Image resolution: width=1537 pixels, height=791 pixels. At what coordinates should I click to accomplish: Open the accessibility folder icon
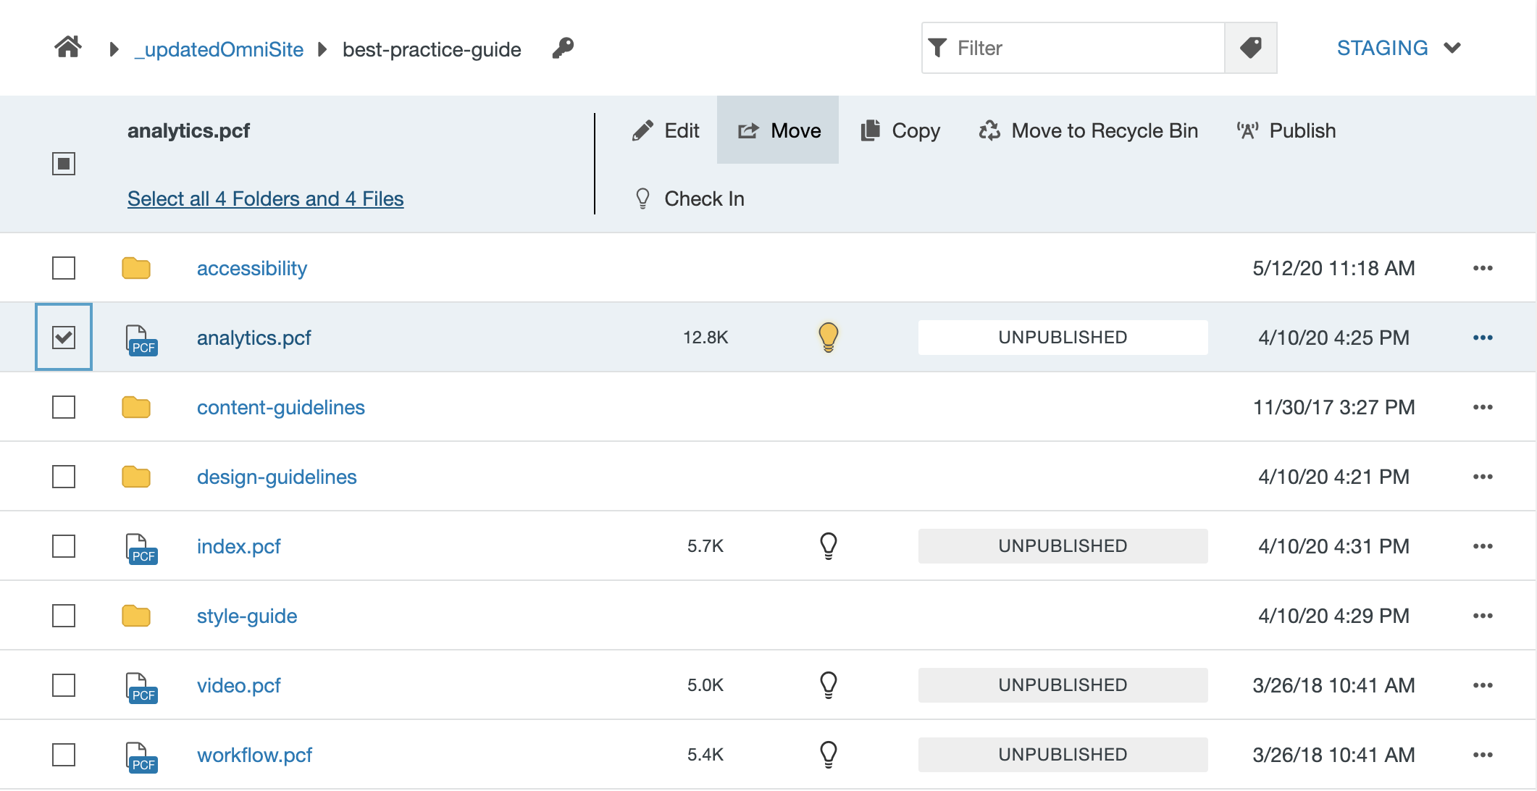coord(136,268)
